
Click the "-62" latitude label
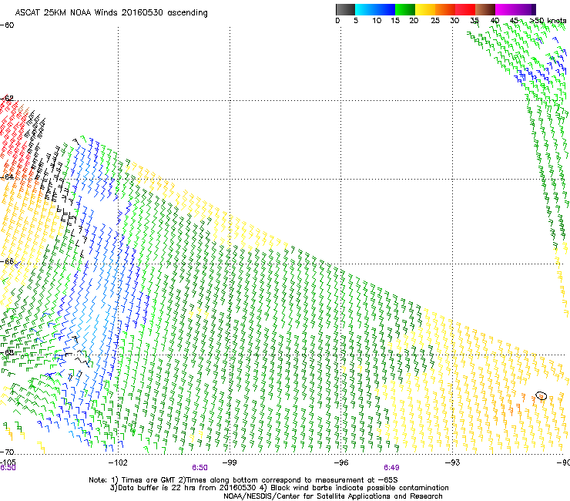coord(7,98)
